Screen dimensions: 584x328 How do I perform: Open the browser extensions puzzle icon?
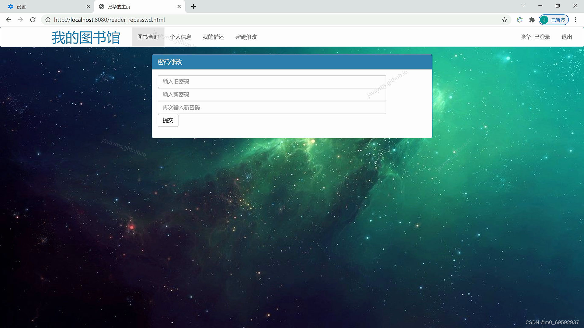pos(532,20)
